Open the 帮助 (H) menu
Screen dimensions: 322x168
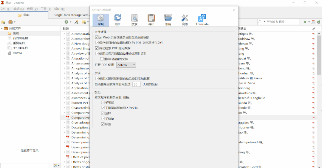click(x=60, y=9)
